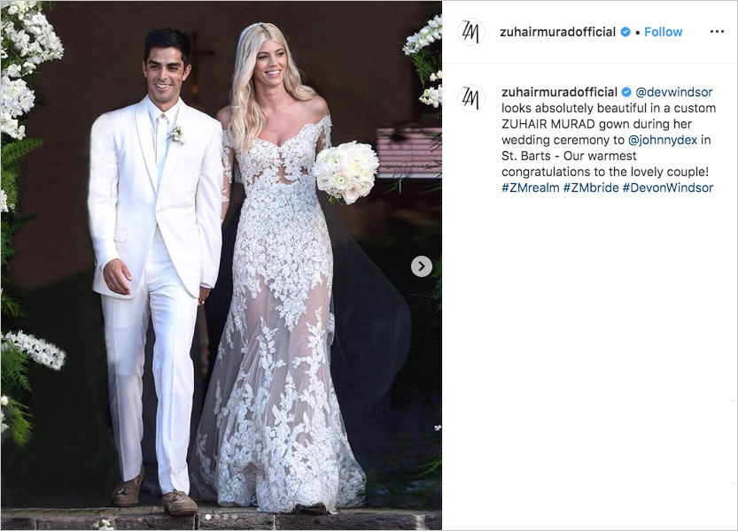
Task: Click verified badge next to header username
Action: (x=625, y=32)
